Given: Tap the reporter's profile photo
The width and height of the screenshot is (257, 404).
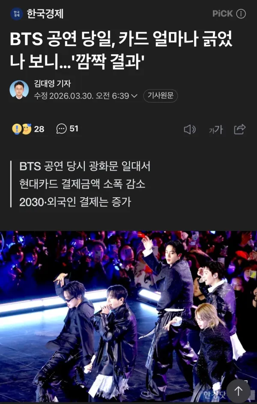Looking at the screenshot, I should (19, 90).
